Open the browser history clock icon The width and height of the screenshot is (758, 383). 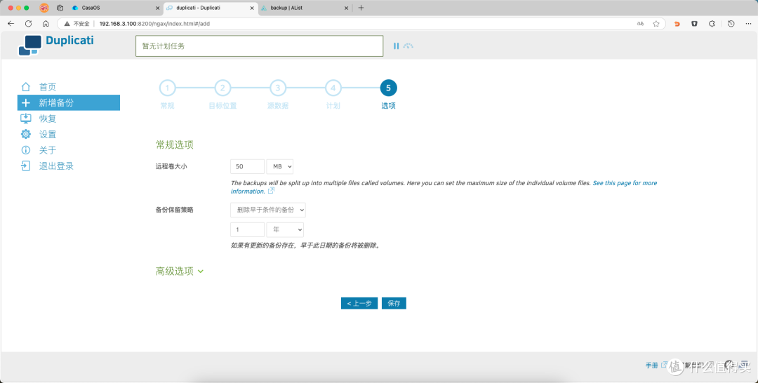click(731, 24)
